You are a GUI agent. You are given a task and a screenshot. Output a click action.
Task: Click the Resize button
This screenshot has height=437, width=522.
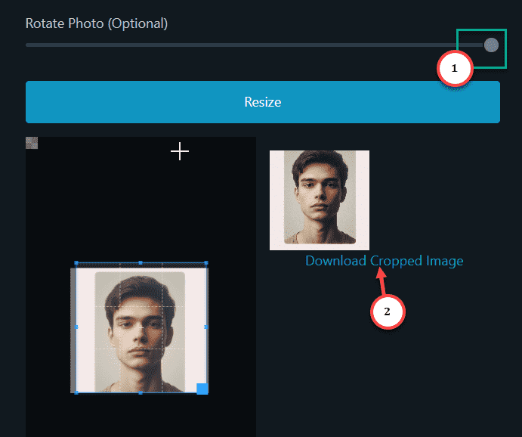pyautogui.click(x=263, y=102)
